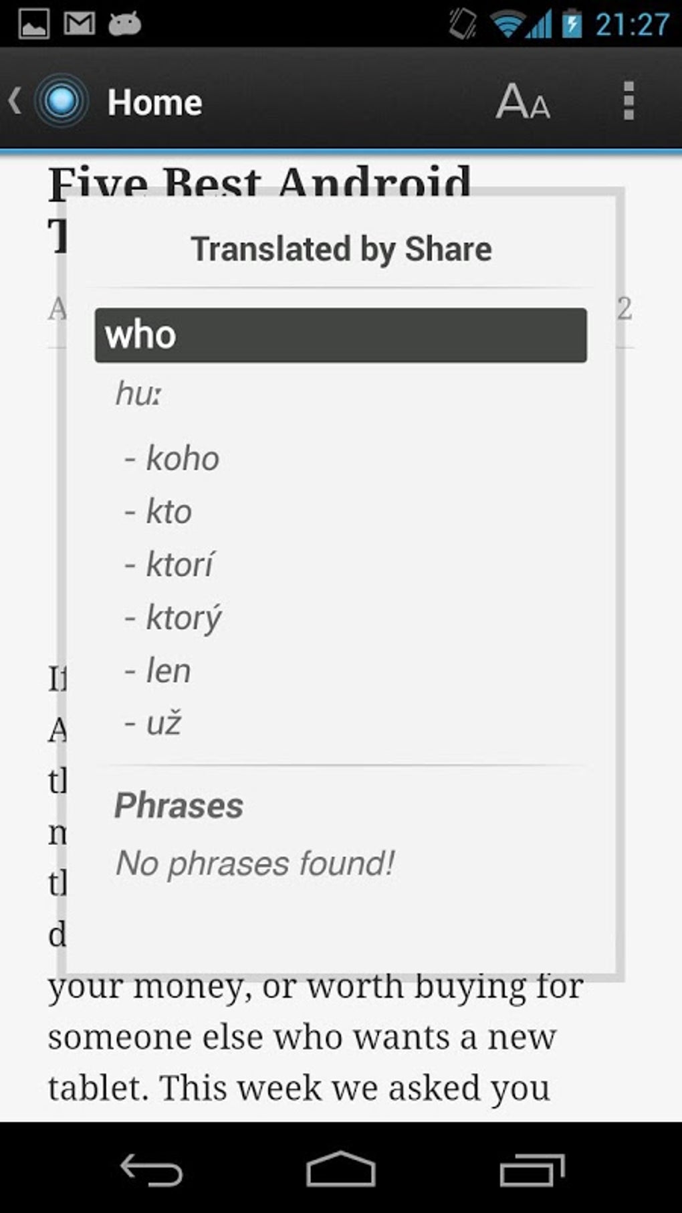Tap the Android debug notification icon
The height and width of the screenshot is (1213, 682).
tap(124, 24)
